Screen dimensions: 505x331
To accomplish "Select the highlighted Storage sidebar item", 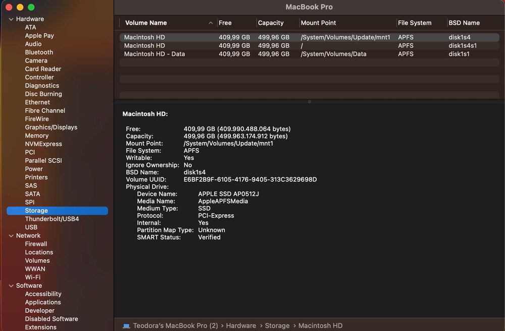I will (58, 211).
